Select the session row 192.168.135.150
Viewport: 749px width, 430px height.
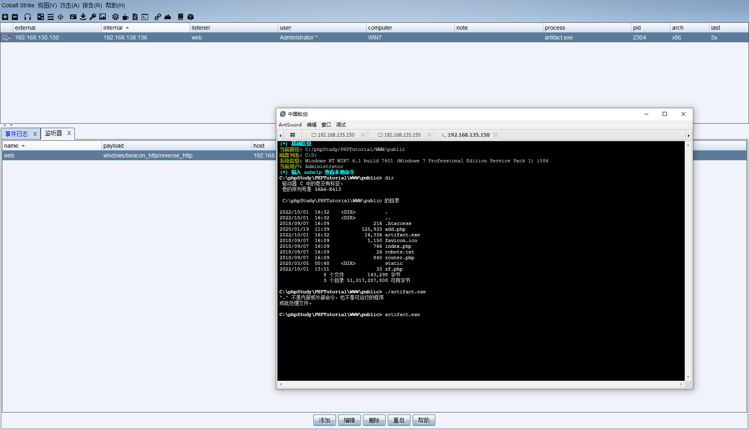pyautogui.click(x=374, y=37)
